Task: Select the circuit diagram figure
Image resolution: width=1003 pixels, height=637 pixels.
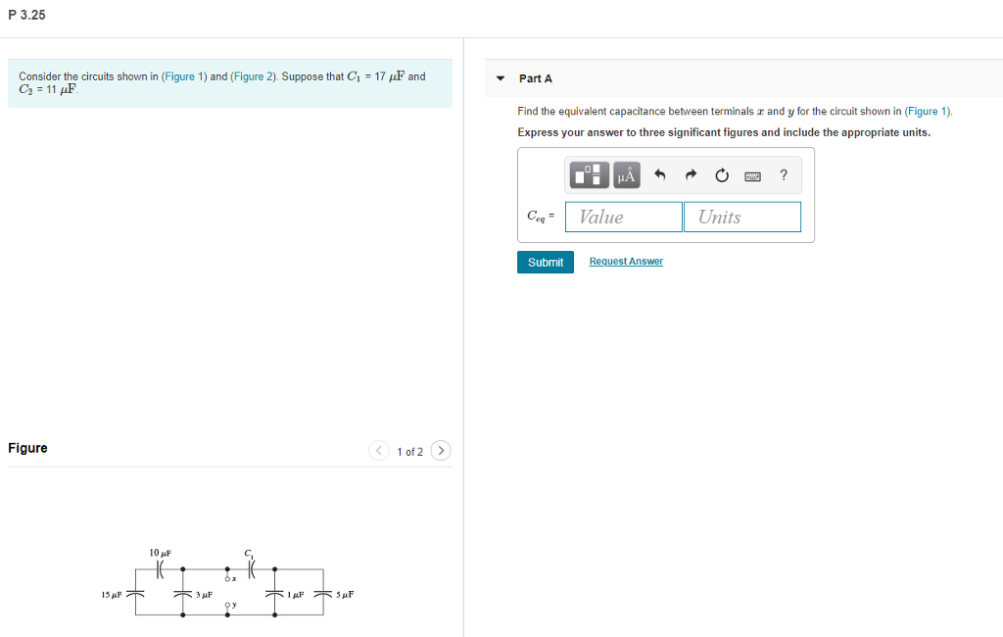Action: pyautogui.click(x=227, y=583)
